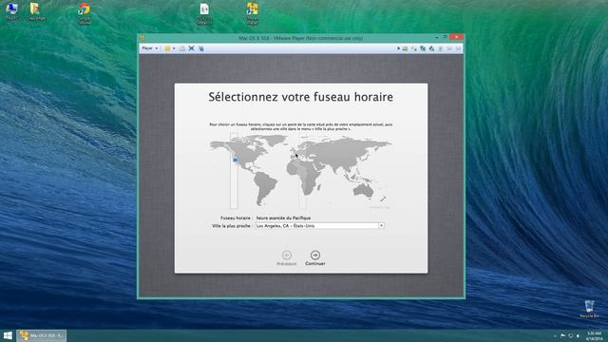Click the yellow power/suspend icon in VMware toolbar

coord(167,48)
